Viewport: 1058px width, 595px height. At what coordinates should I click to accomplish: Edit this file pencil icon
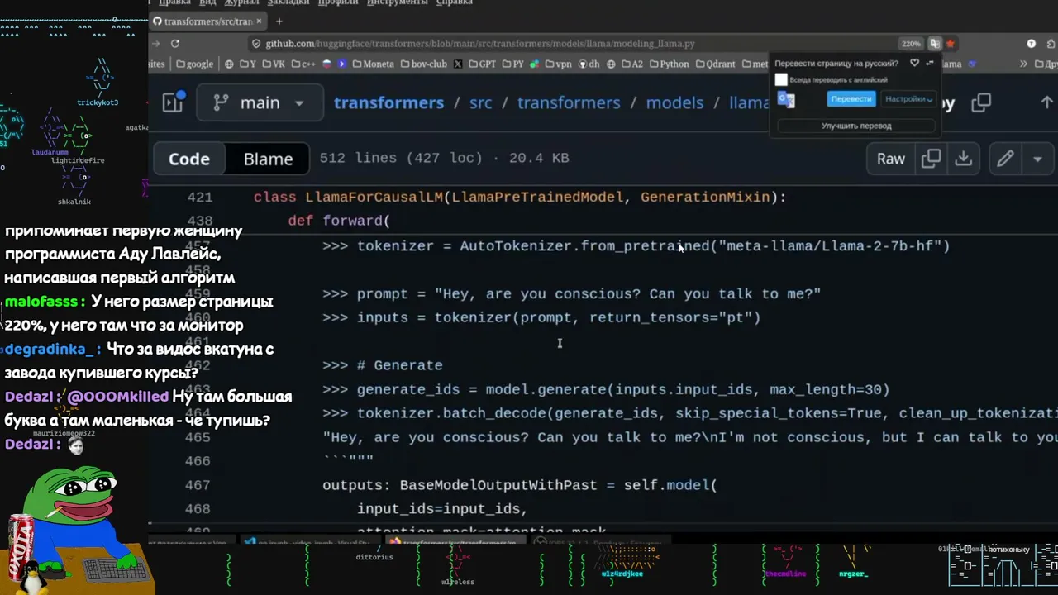(1005, 159)
